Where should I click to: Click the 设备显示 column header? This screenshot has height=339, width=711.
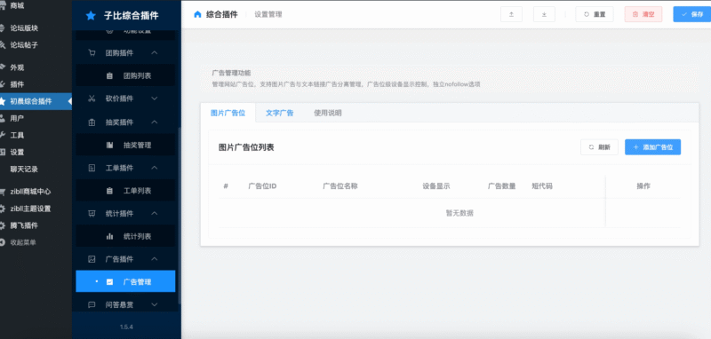point(436,186)
